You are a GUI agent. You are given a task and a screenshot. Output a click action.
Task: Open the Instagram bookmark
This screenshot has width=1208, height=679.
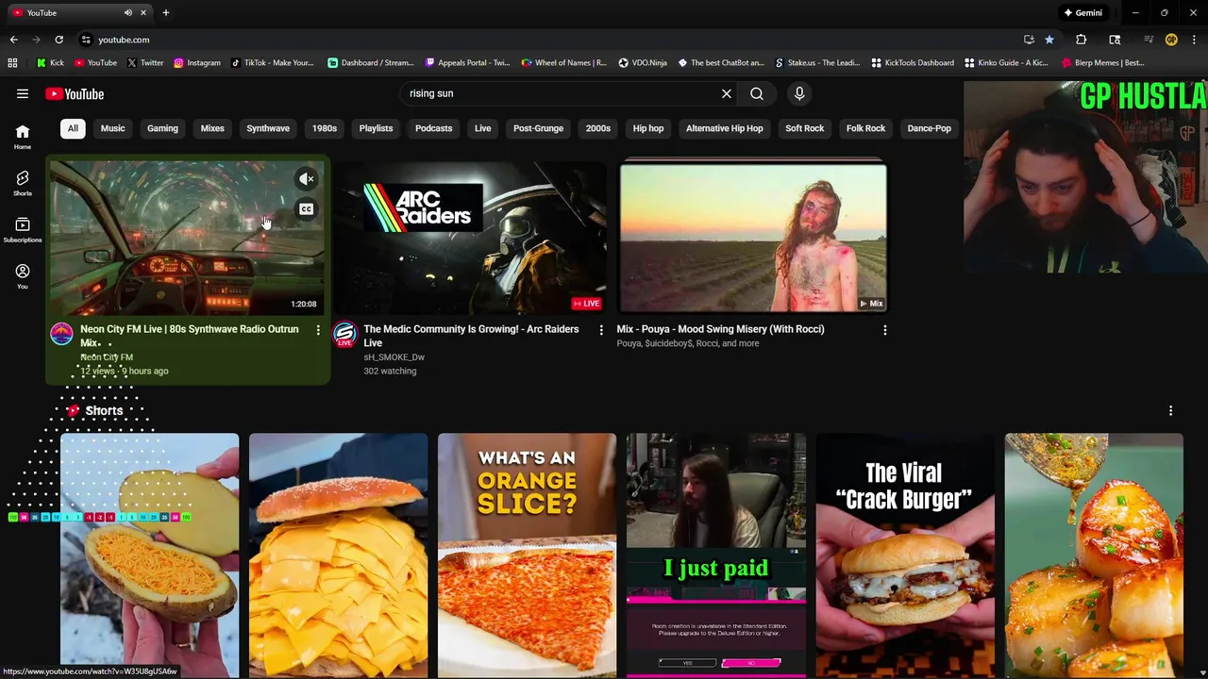click(196, 62)
